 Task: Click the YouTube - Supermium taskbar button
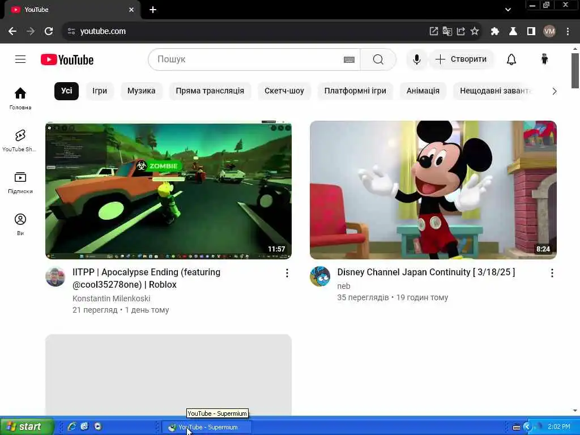[x=206, y=427]
